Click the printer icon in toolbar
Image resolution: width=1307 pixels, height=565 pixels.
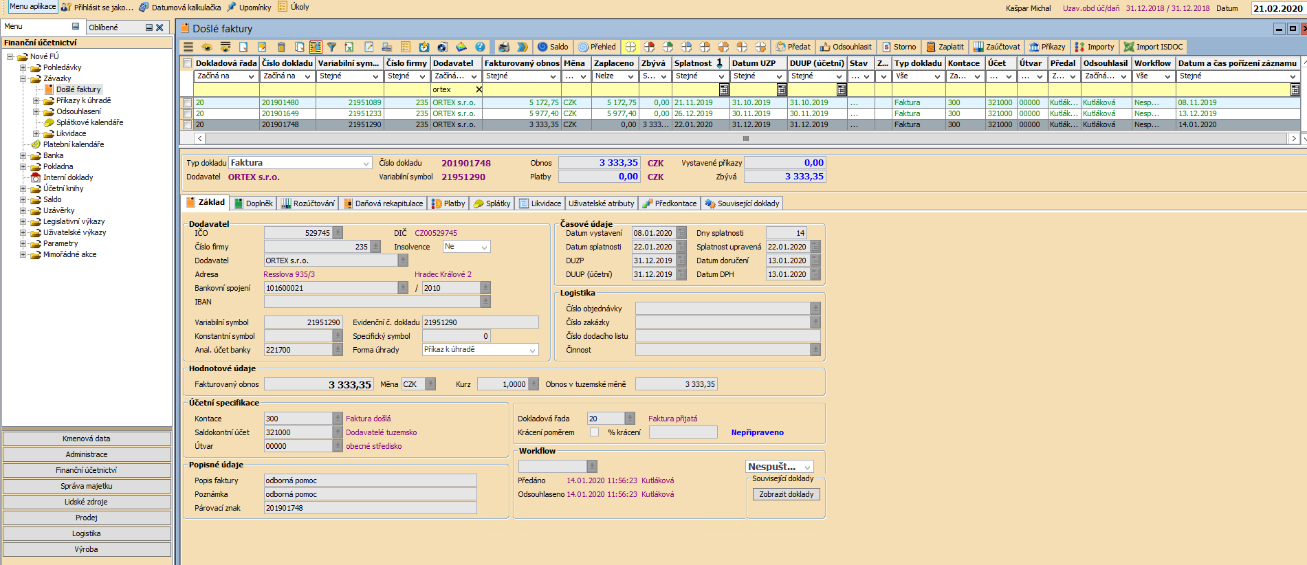point(504,47)
